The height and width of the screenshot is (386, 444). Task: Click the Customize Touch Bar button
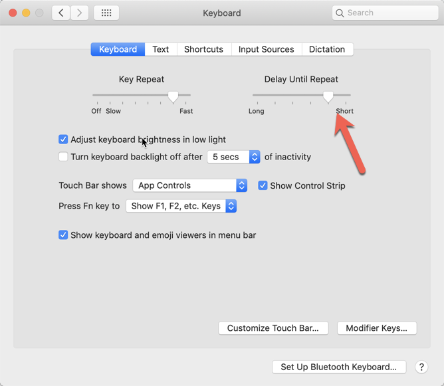coord(273,328)
